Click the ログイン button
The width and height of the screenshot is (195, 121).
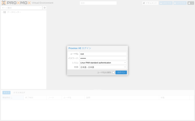(121, 72)
